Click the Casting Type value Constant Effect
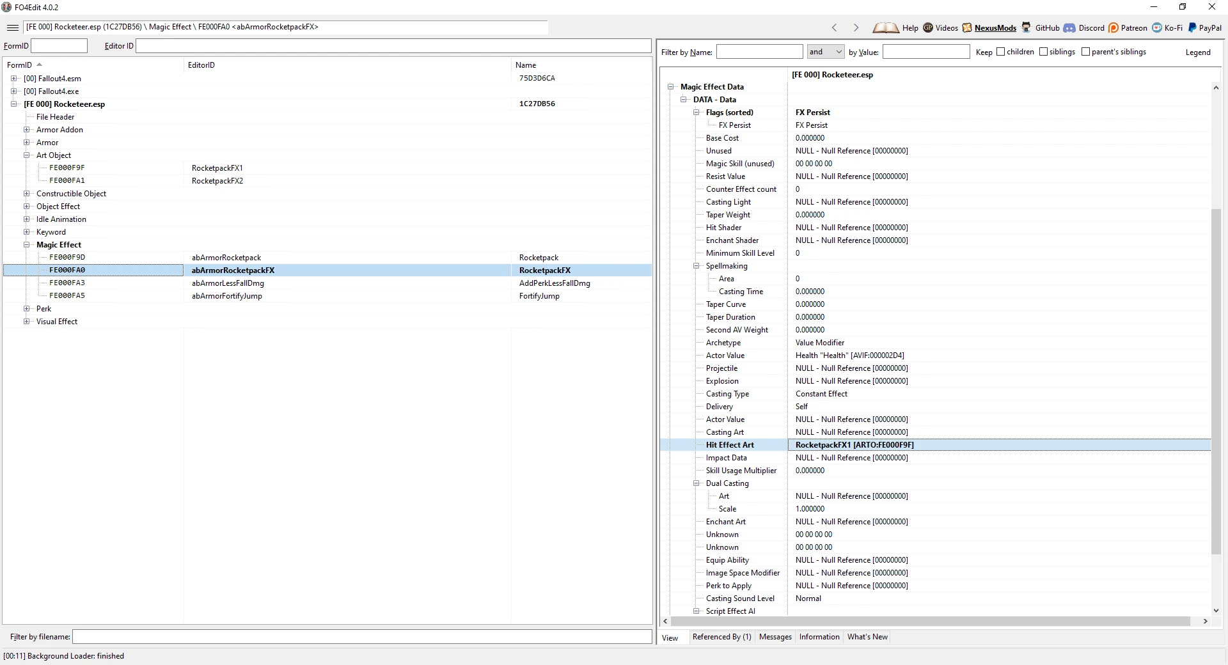The width and height of the screenshot is (1228, 665). pos(821,394)
